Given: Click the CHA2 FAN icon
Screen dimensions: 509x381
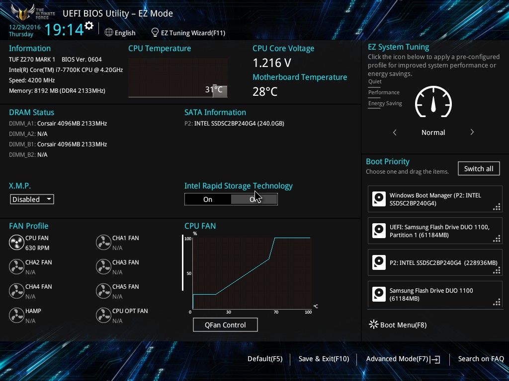Looking at the screenshot, I should point(16,266).
